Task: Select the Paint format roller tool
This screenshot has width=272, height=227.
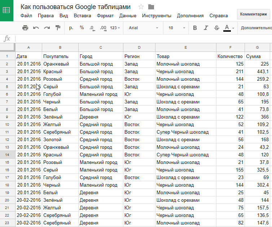Action: point(58,28)
